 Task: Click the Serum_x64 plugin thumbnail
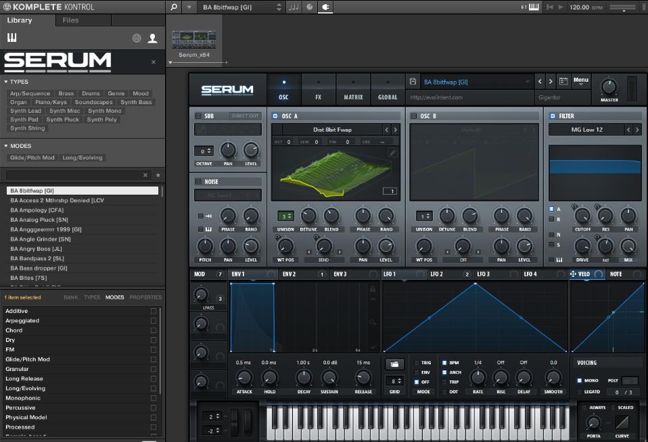[194, 40]
